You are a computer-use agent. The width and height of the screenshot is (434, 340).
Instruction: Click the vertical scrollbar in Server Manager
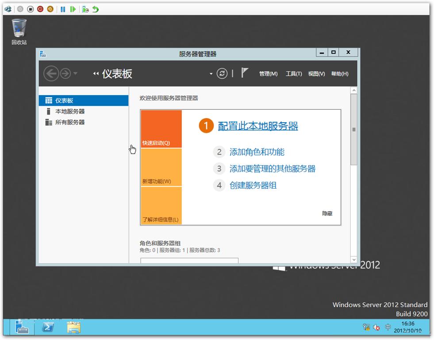tap(353, 130)
